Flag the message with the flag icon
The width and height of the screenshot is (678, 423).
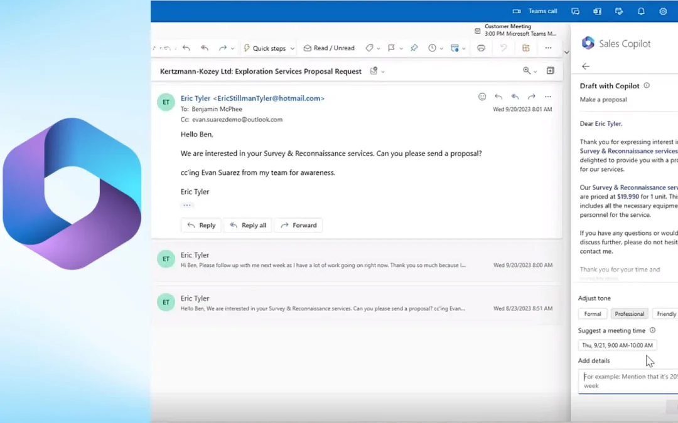[x=391, y=48]
